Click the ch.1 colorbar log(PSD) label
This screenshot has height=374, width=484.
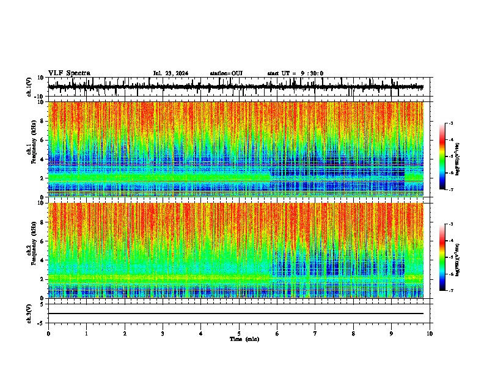tap(458, 159)
